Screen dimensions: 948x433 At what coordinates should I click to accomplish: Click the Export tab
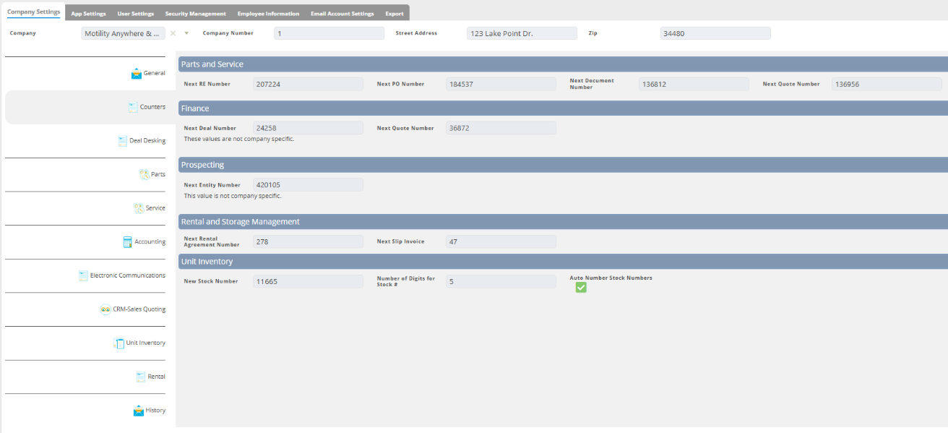[x=395, y=14]
